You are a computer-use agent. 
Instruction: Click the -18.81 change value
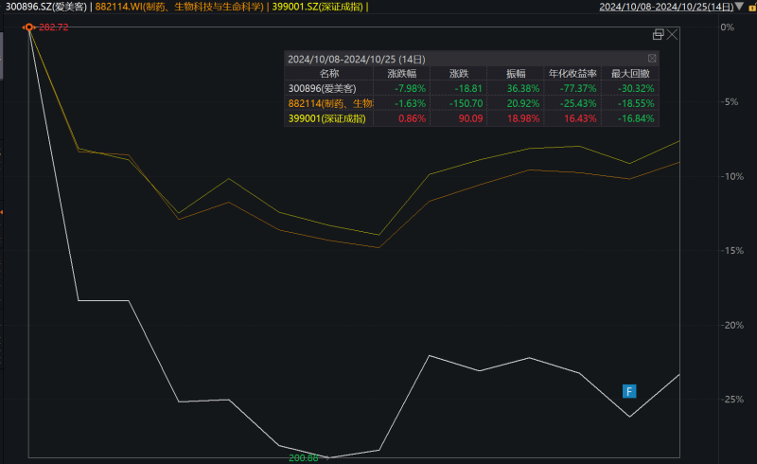tap(468, 88)
